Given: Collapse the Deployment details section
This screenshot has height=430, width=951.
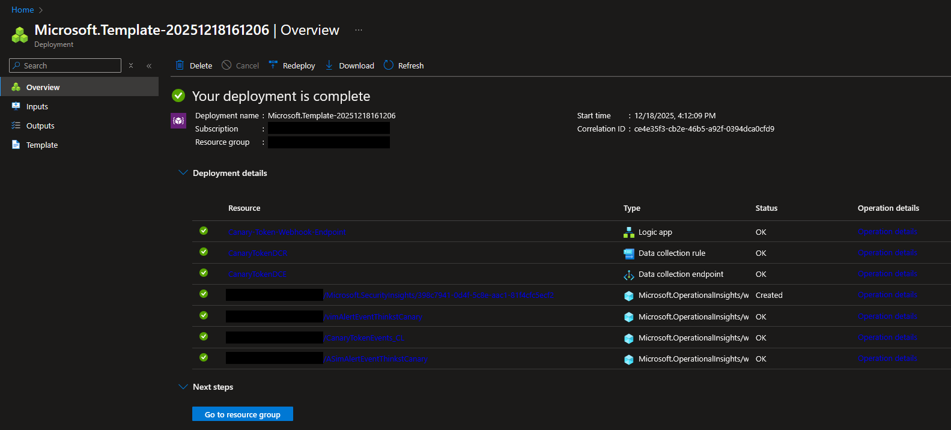Looking at the screenshot, I should click(x=183, y=172).
